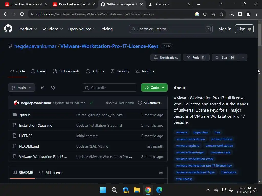
Task: Open the Pricing page
Action: tap(106, 29)
